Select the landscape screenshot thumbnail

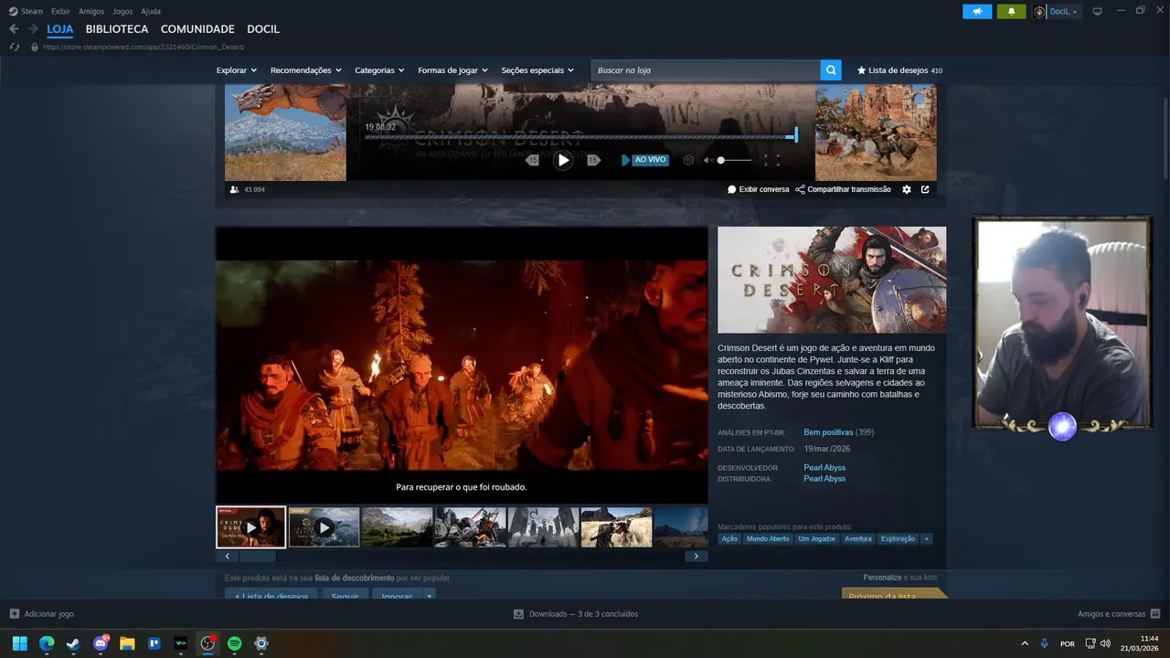(397, 527)
